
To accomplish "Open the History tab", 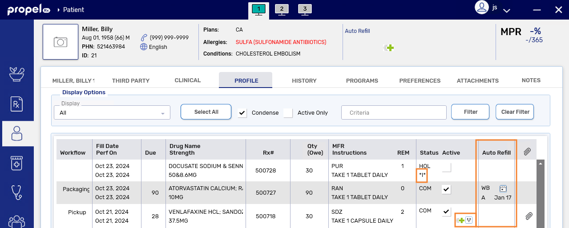I will tap(304, 80).
